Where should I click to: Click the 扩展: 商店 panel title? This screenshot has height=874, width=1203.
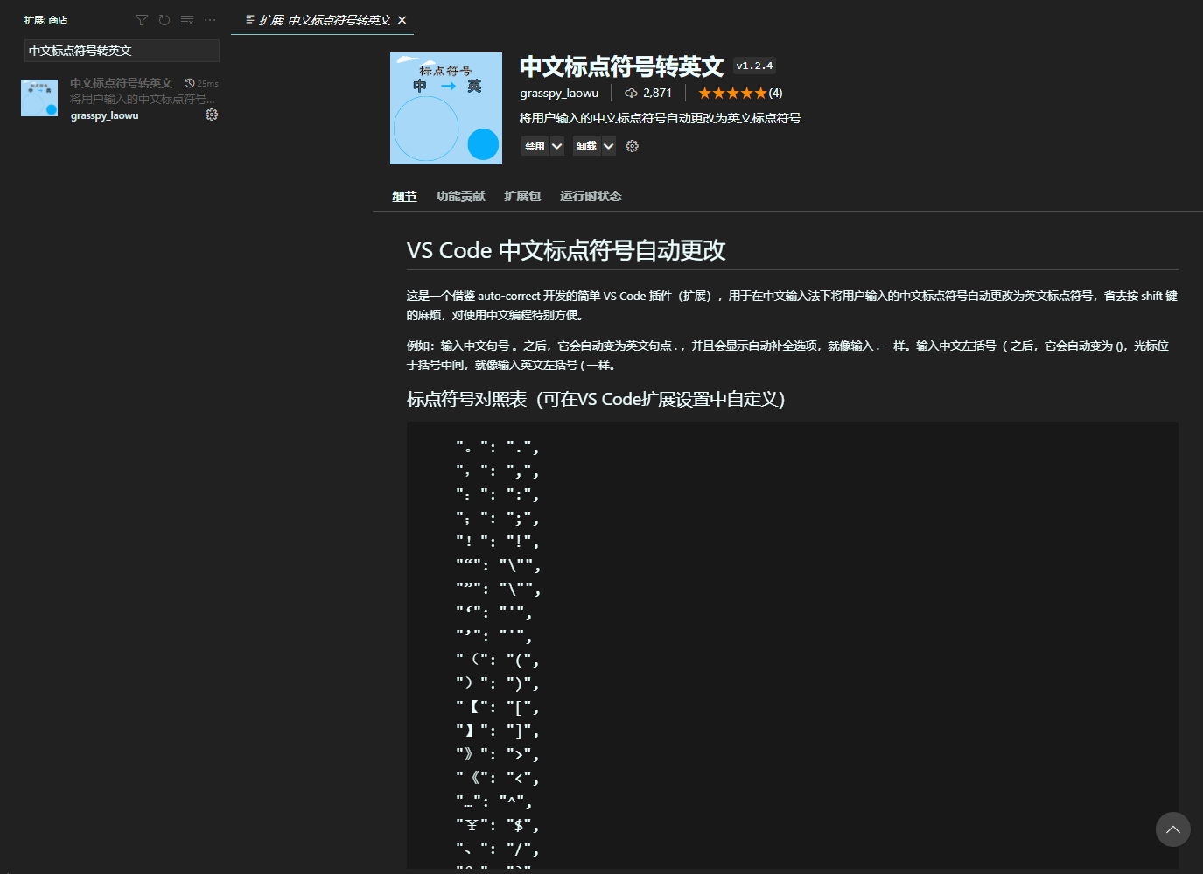pos(46,20)
